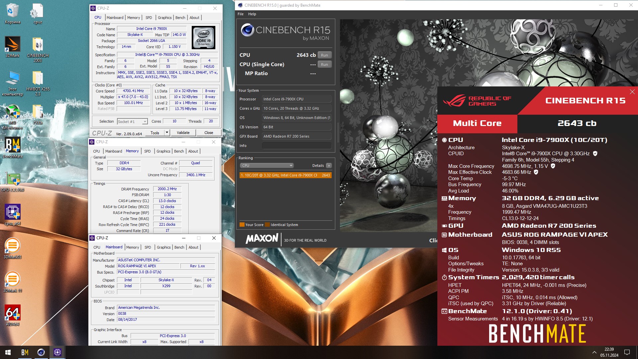Open the Cinebench File menu
638x359 pixels.
[x=241, y=14]
